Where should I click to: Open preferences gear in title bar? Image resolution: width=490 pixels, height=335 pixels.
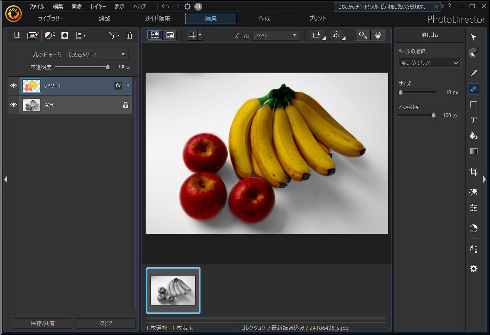click(x=187, y=7)
